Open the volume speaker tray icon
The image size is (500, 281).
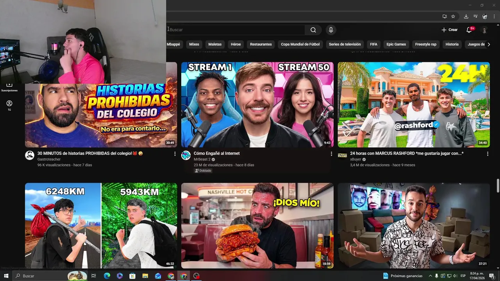[455, 276]
